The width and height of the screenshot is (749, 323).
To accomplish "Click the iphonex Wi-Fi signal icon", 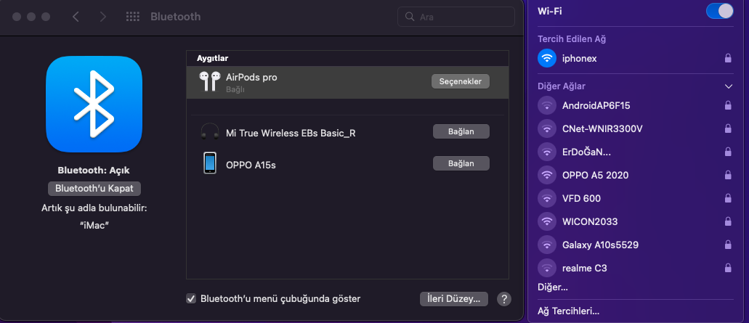I will pos(547,58).
